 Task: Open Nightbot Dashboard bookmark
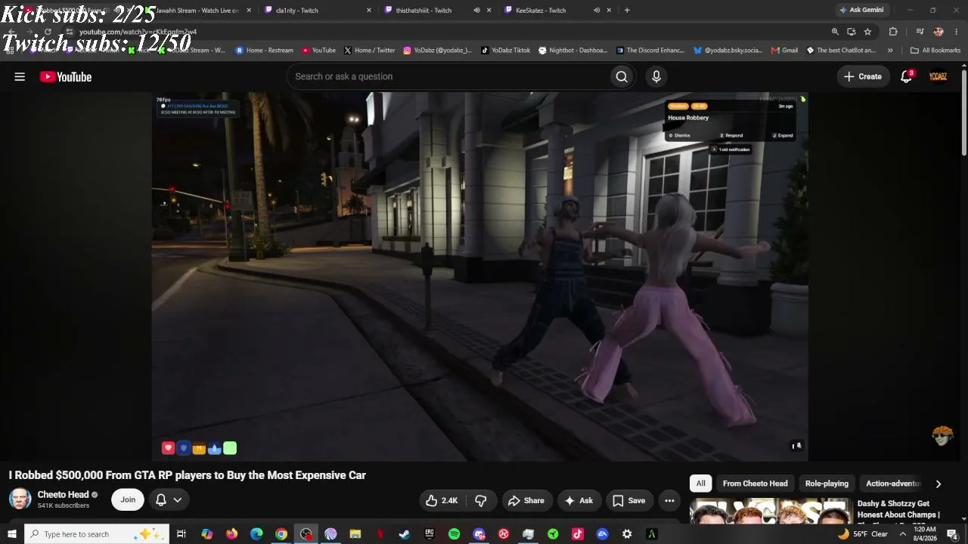point(572,51)
